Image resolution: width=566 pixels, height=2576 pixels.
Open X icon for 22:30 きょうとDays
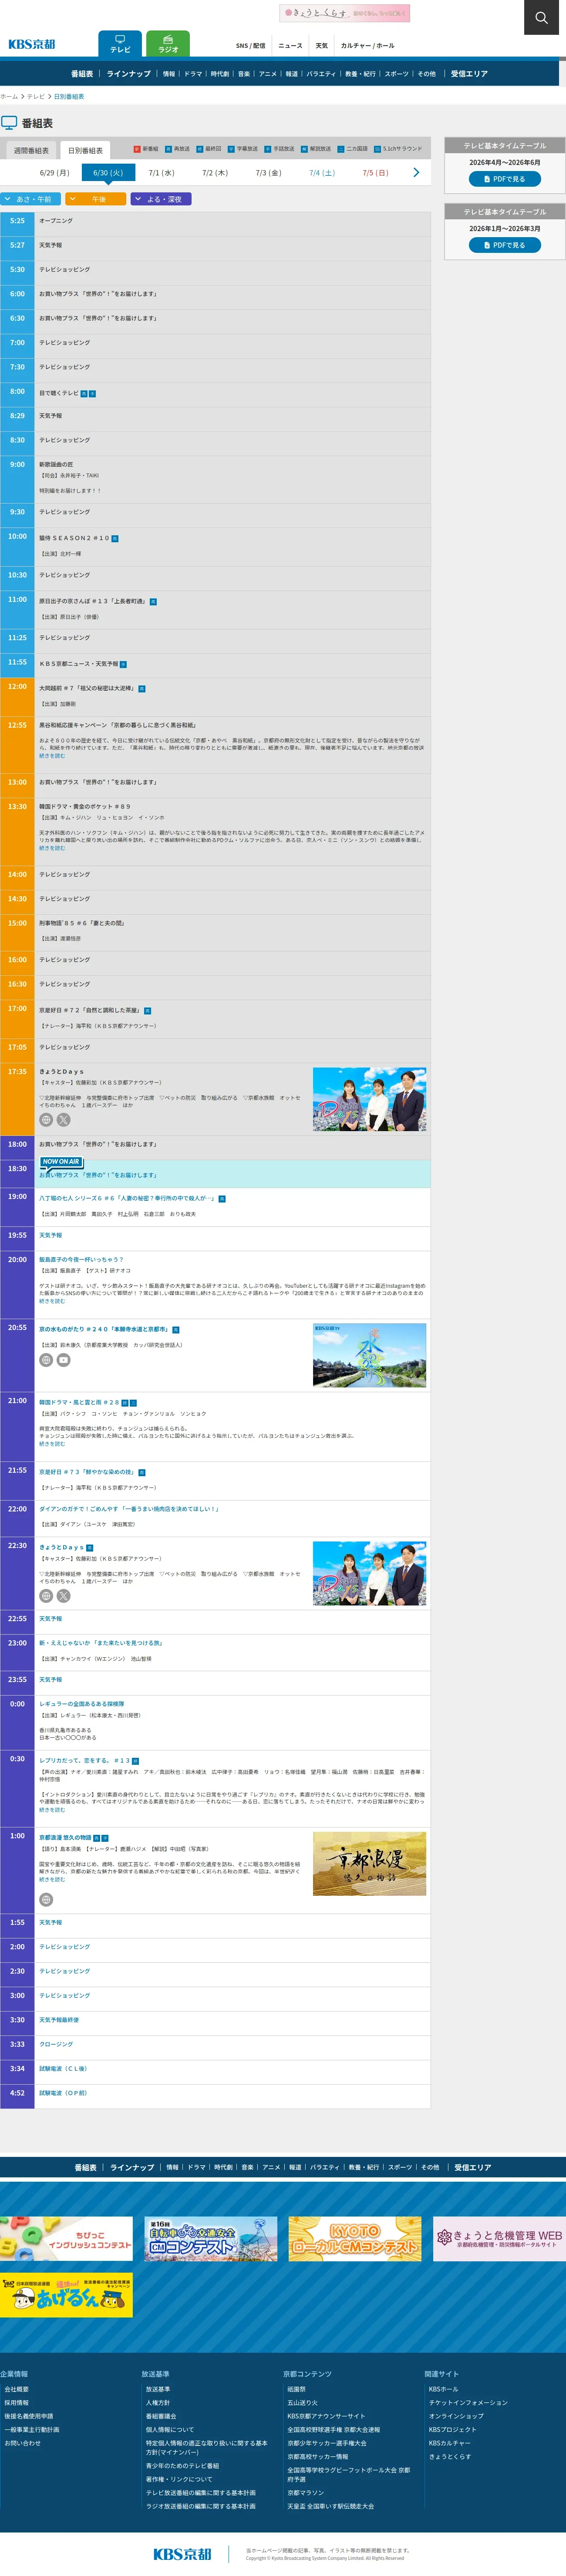[x=64, y=1596]
